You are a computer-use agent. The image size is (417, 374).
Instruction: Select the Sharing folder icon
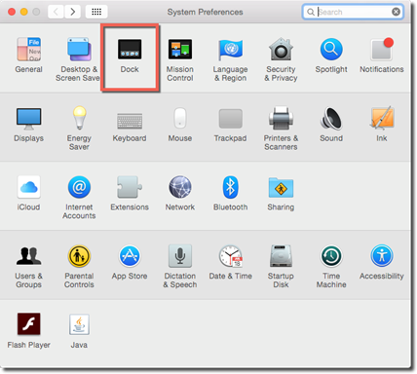click(x=281, y=187)
